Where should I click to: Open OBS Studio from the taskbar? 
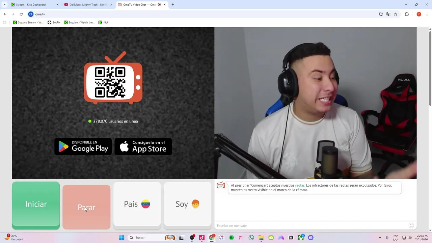tap(192, 238)
